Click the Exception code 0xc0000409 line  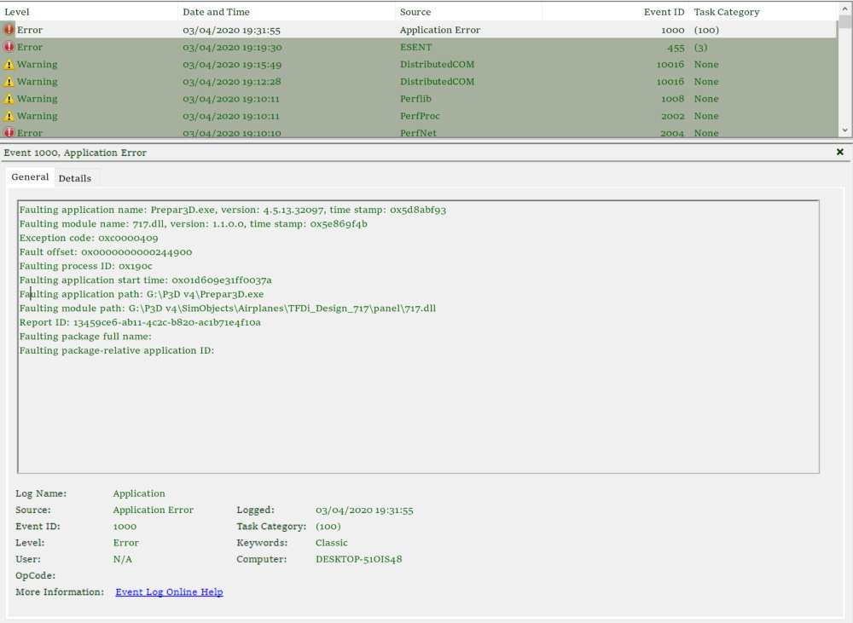tap(89, 238)
